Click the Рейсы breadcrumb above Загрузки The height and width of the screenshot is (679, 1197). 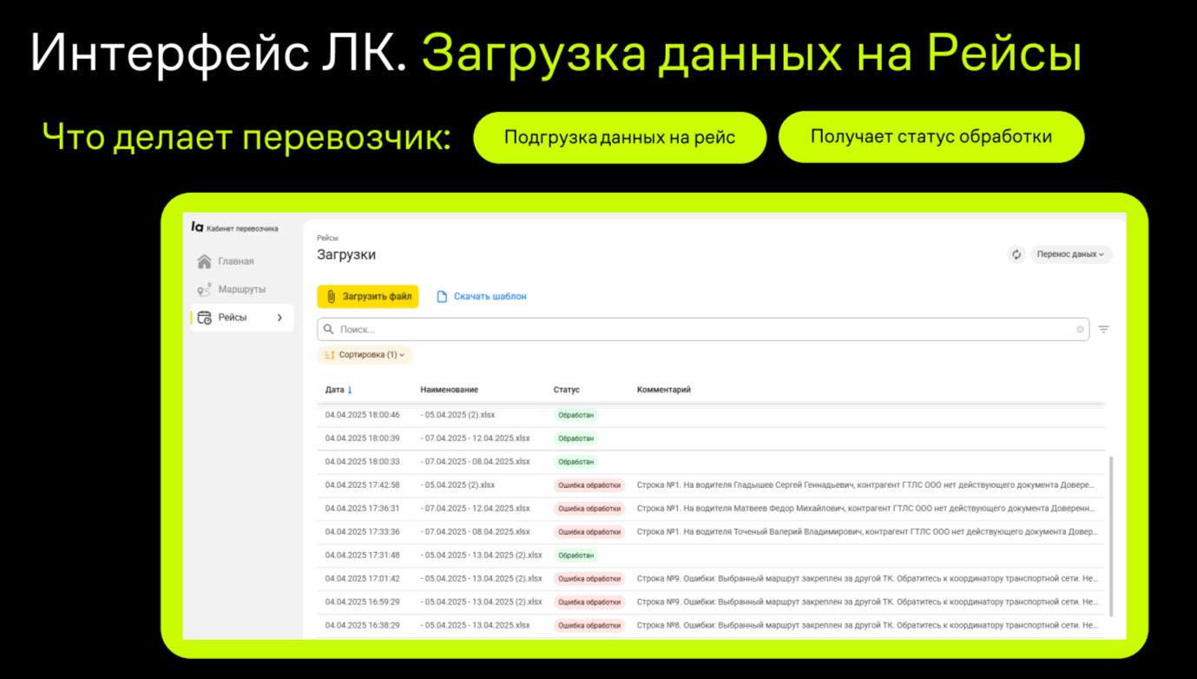[327, 237]
